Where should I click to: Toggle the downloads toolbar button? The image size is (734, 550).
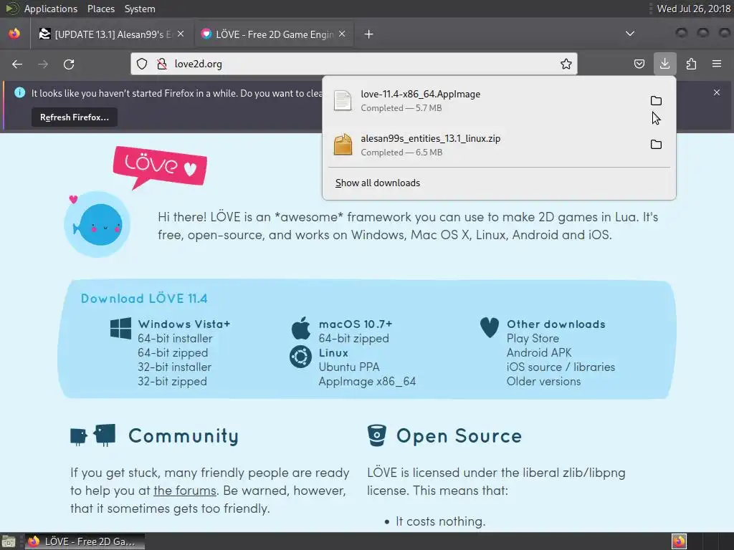coord(664,64)
